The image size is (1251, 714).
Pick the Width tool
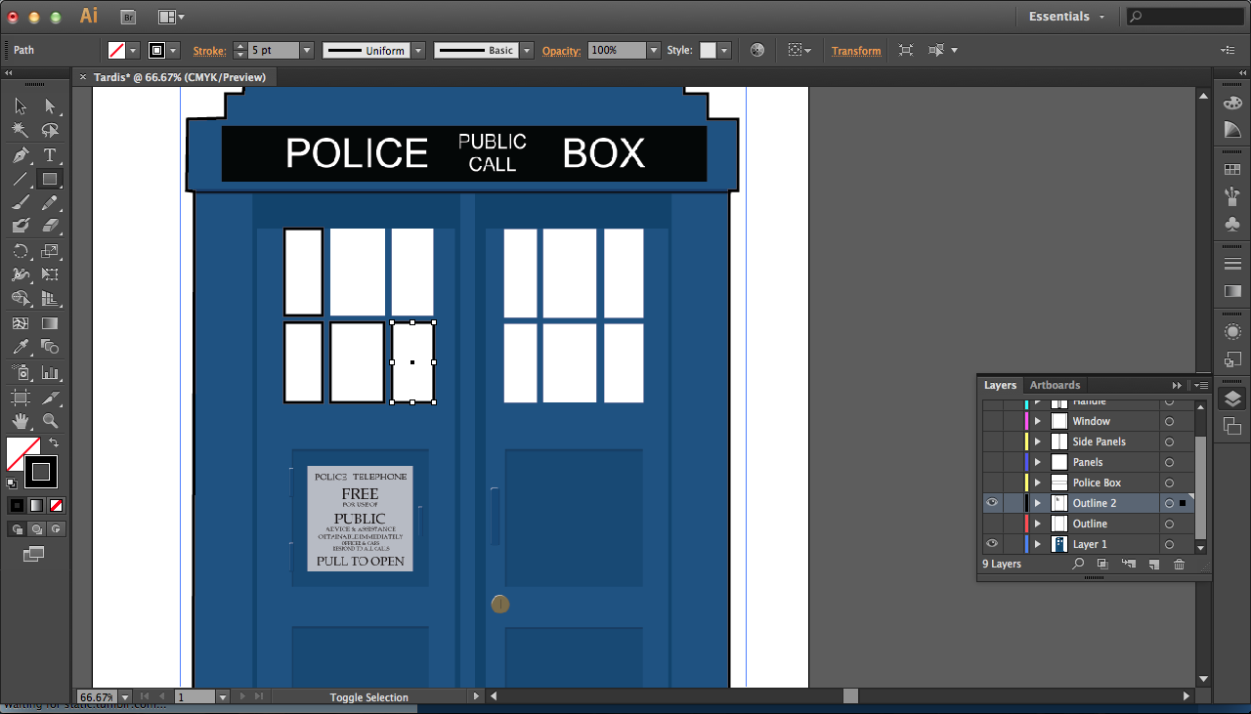coord(21,274)
